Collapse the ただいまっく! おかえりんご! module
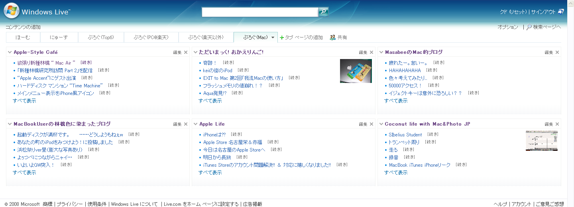Viewport: 574px width, 207px height. [195, 52]
